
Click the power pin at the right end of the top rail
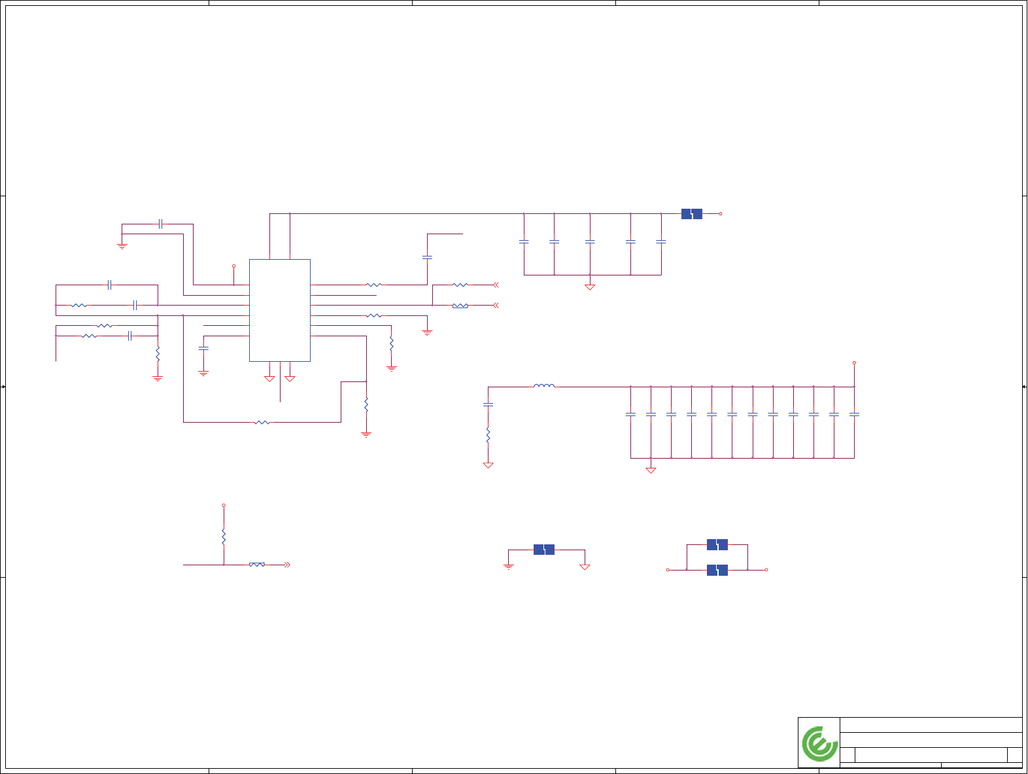pyautogui.click(x=721, y=214)
